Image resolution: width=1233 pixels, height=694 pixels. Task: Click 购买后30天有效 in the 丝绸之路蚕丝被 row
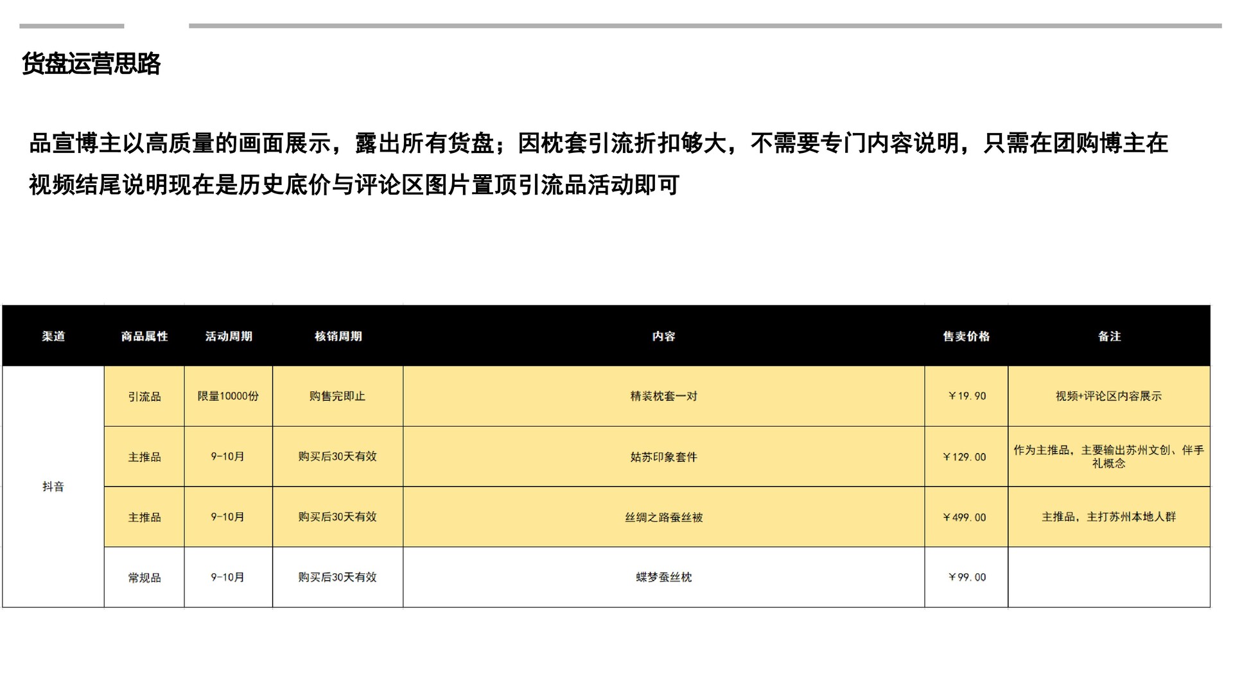[338, 517]
